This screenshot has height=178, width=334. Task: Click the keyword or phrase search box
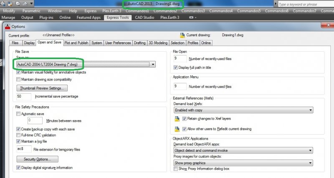coord(306,4)
